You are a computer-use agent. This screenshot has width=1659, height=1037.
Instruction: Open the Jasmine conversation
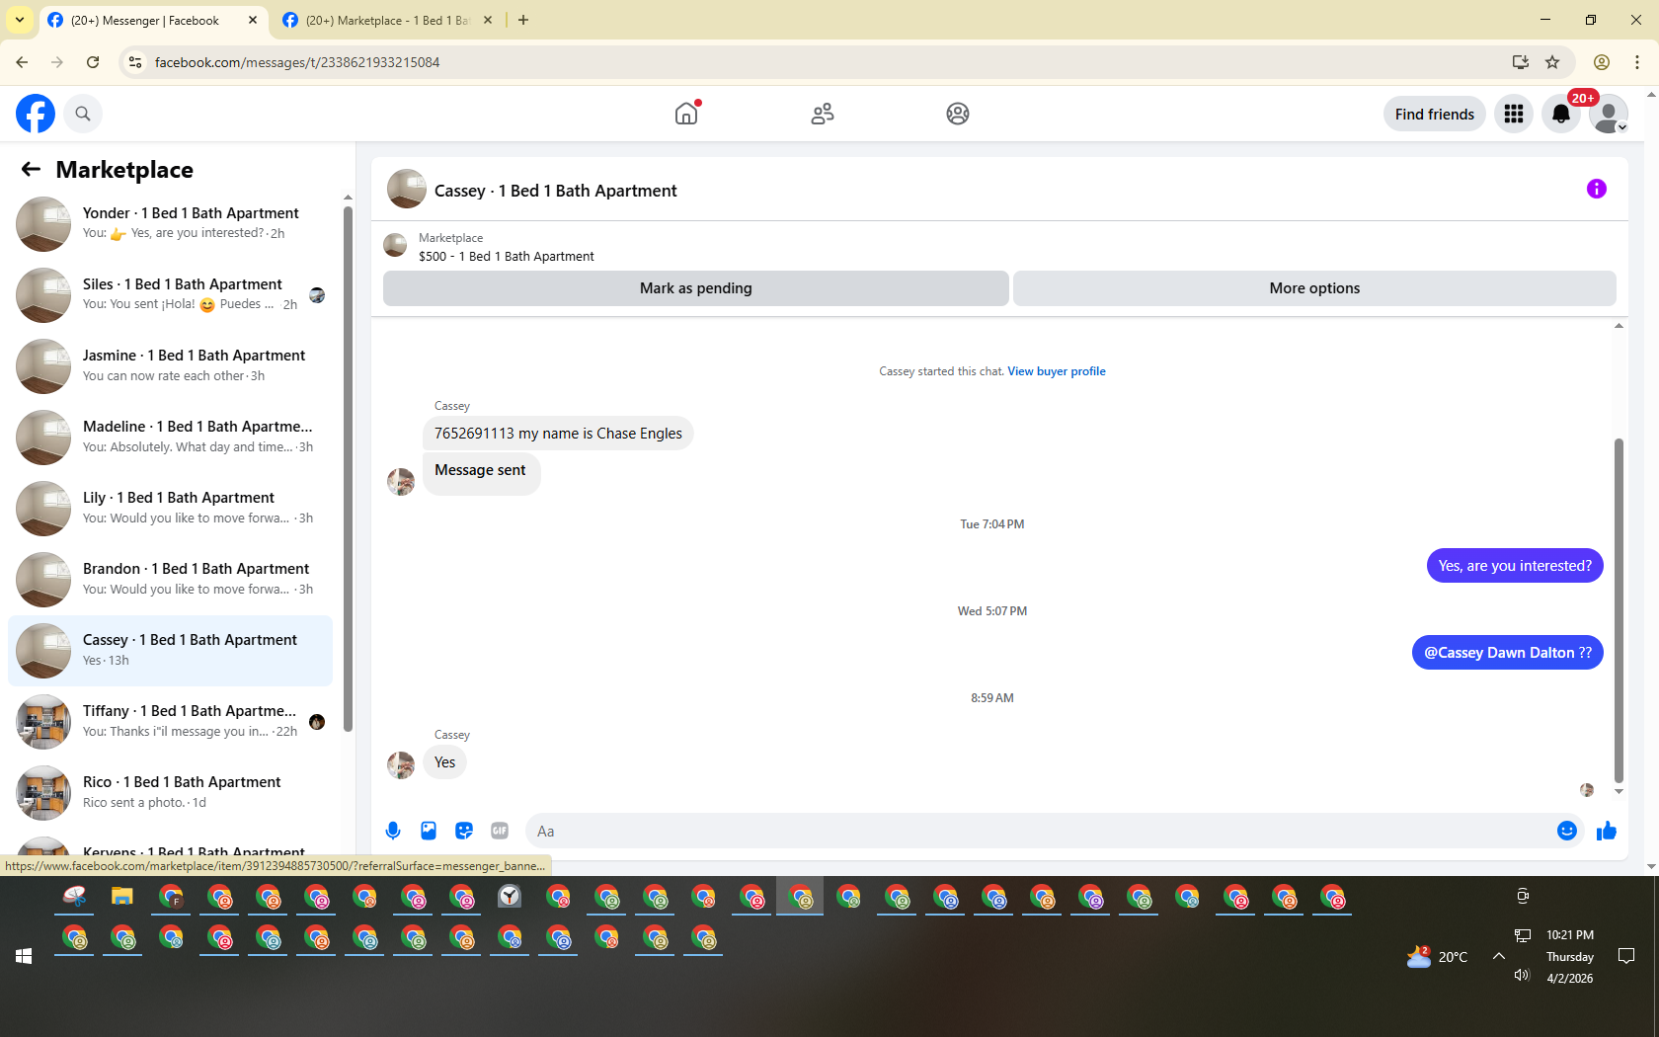[170, 366]
